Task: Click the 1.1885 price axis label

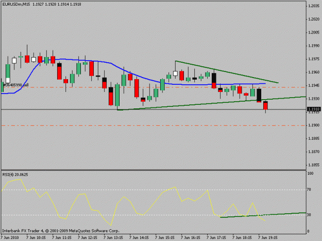Action: (x=314, y=138)
